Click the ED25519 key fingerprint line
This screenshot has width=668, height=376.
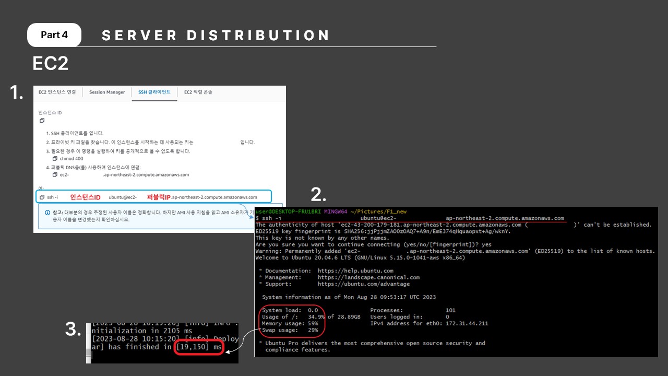pyautogui.click(x=383, y=231)
